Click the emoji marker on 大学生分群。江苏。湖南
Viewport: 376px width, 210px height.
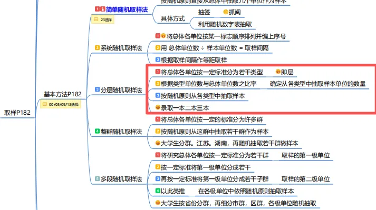pos(158,143)
